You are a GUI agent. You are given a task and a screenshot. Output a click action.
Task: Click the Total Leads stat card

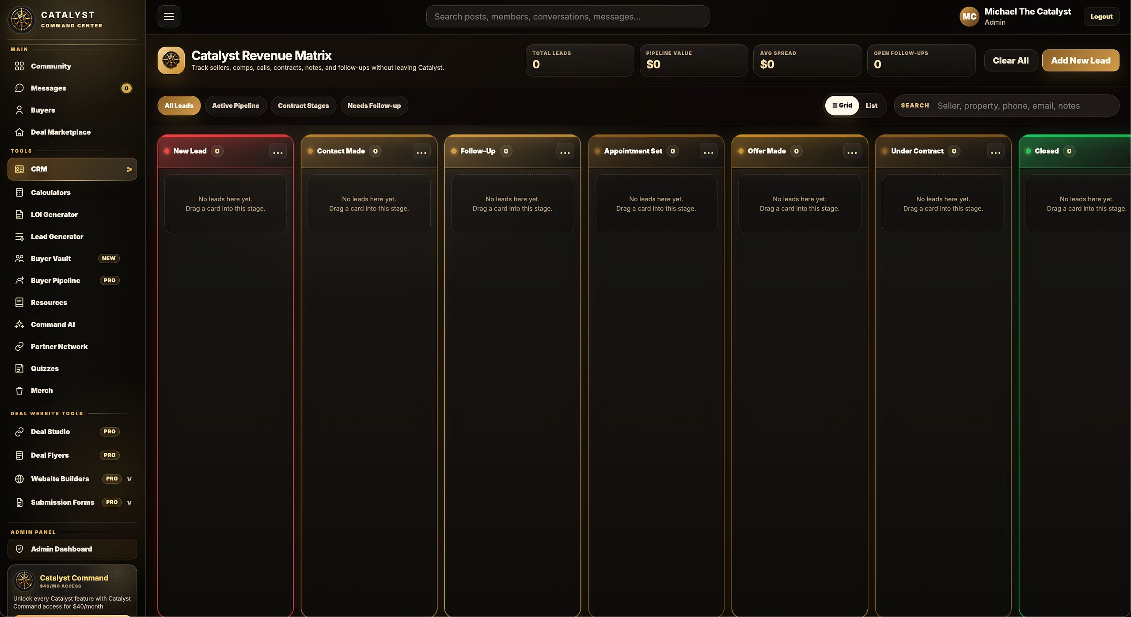coord(580,60)
